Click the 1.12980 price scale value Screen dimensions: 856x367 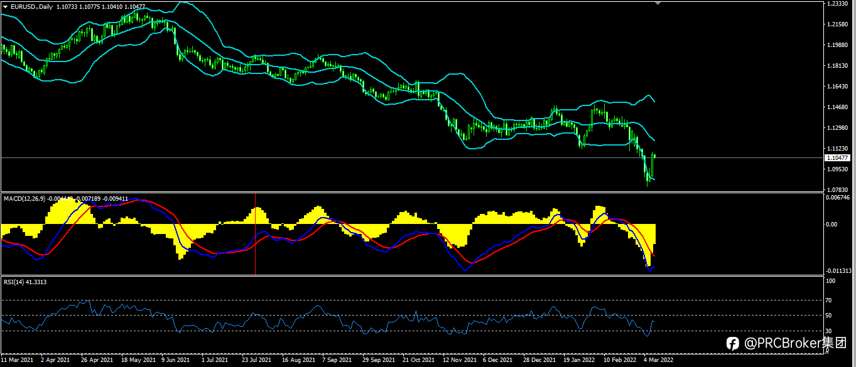pyautogui.click(x=837, y=128)
